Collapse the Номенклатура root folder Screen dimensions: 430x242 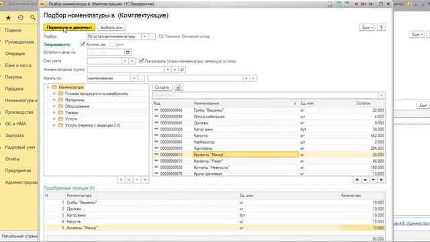pyautogui.click(x=48, y=87)
